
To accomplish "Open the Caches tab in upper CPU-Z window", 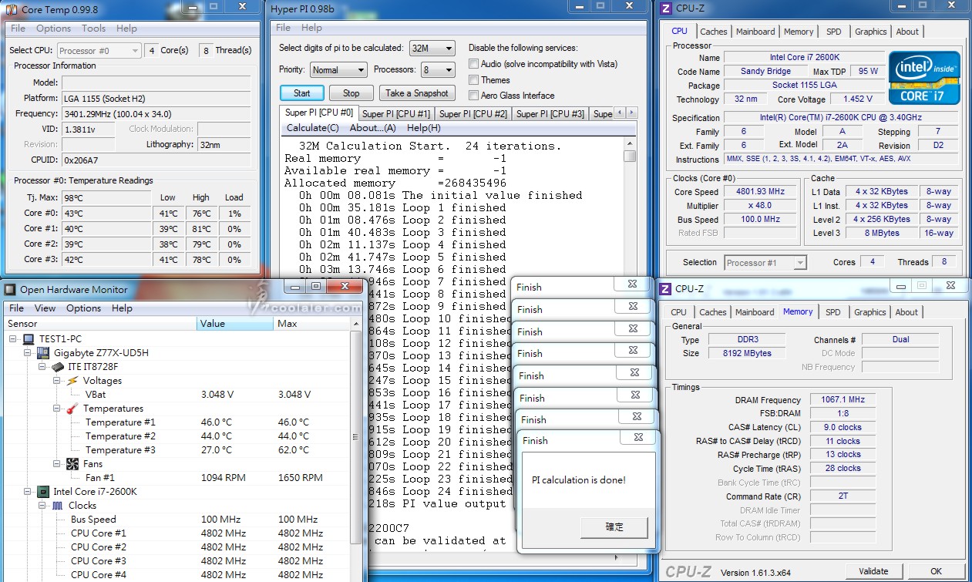I will tap(714, 32).
